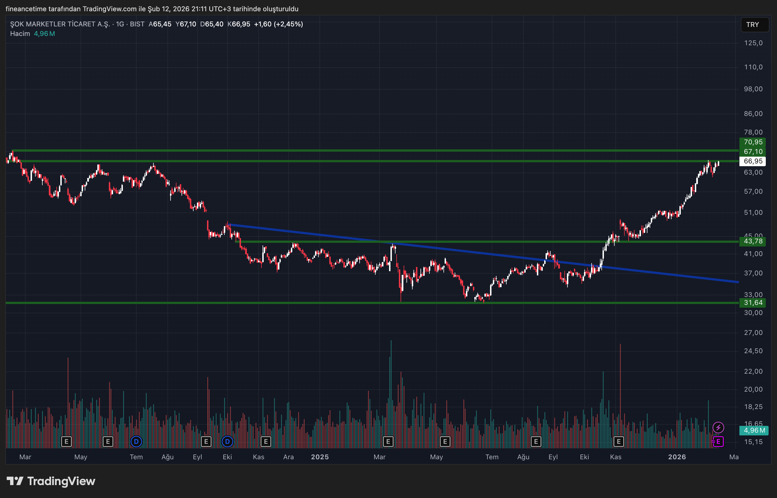The height and width of the screenshot is (498, 777).
Task: Open the E earnings marker near Kas 2025
Action: [619, 441]
